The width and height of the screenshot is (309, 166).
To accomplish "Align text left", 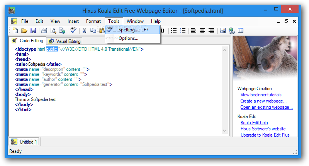I will pos(194,31).
